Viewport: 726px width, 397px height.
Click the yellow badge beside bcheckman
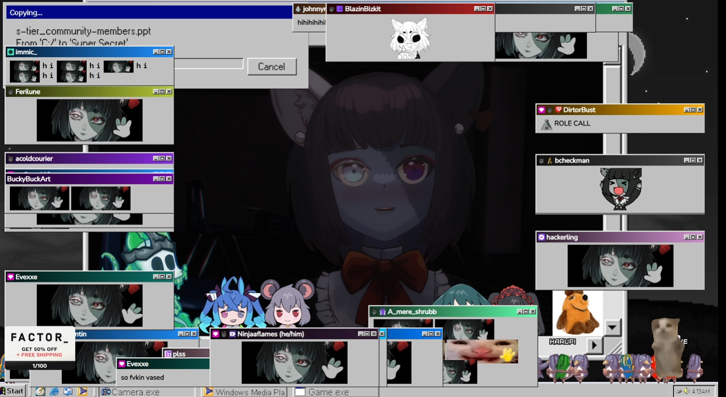coord(550,161)
